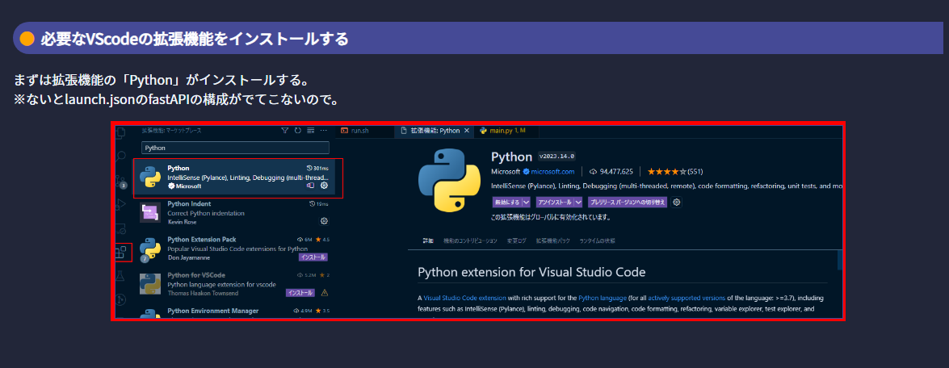Open gear settings for Python extension in list
The image size is (949, 368).
tap(324, 186)
